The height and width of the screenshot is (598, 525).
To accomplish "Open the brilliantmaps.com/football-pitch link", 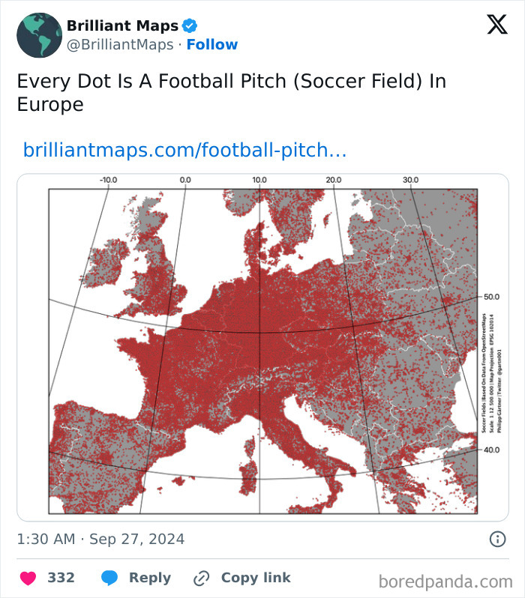I will tap(184, 150).
